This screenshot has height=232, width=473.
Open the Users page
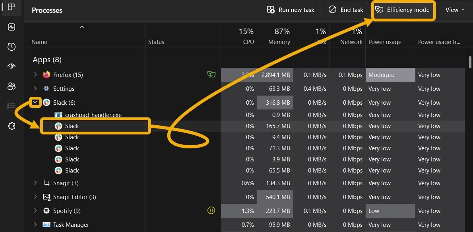coord(11,86)
